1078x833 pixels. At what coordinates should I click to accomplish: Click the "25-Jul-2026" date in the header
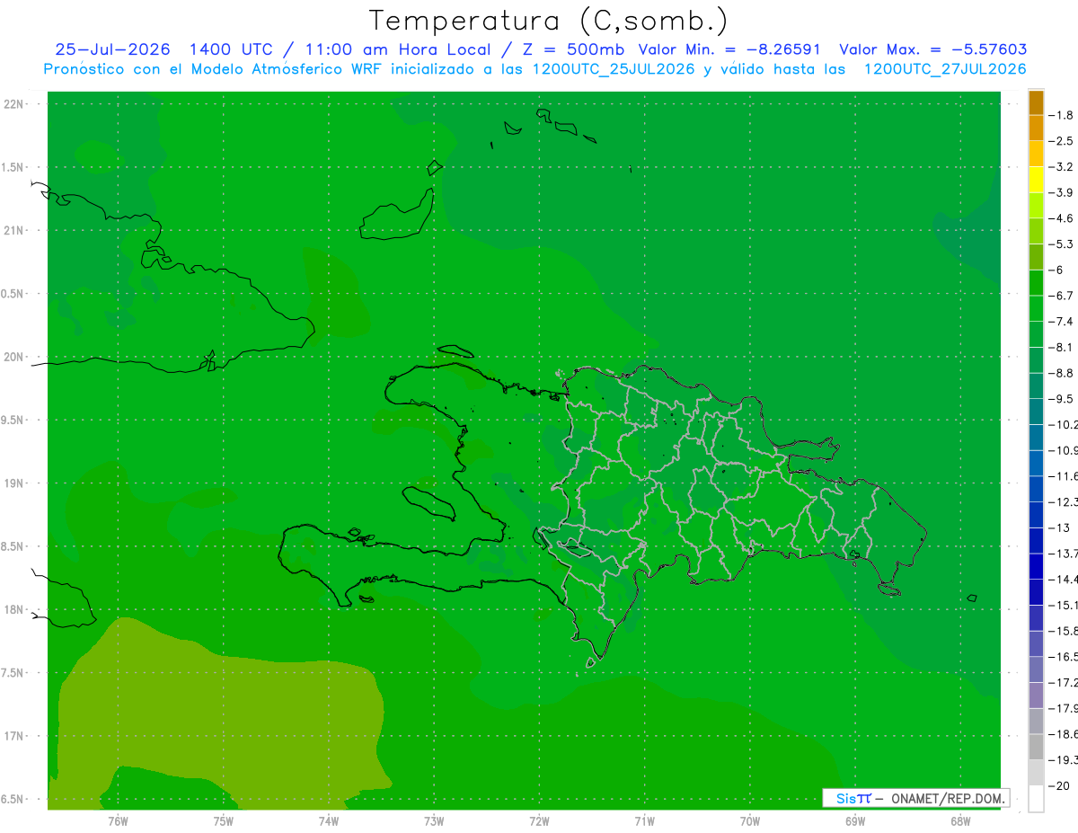pyautogui.click(x=112, y=49)
